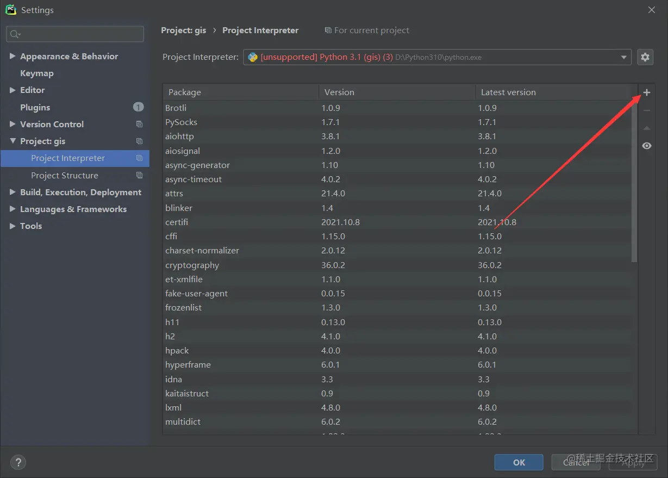
Task: Click the PyCharm logo in title bar
Action: coord(11,10)
